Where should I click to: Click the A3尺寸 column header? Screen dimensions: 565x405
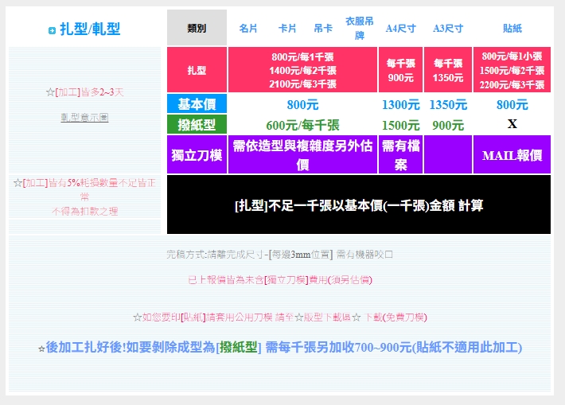(448, 28)
